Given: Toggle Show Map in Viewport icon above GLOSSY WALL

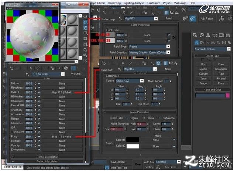Looking at the screenshot, I should 66,68.
